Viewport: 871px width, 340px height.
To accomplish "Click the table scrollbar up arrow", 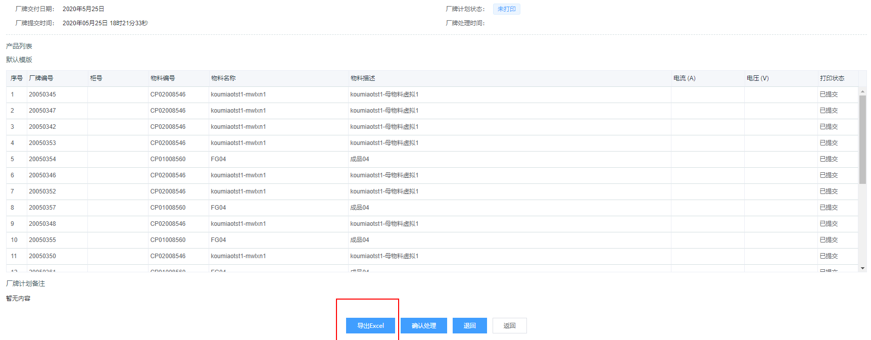I will [862, 92].
